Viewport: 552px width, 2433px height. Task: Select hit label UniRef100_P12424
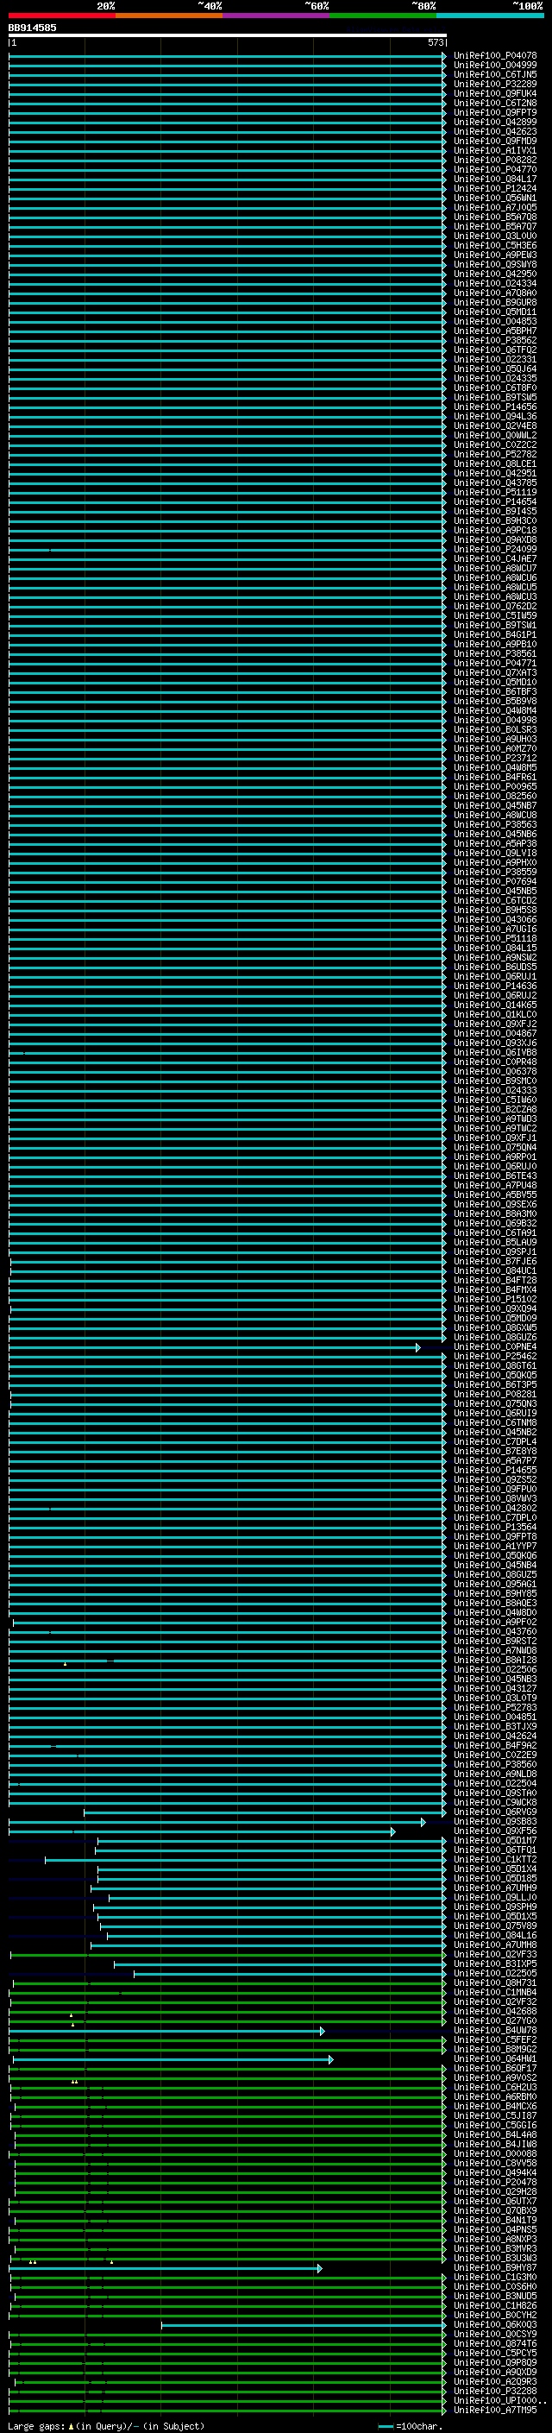495,188
